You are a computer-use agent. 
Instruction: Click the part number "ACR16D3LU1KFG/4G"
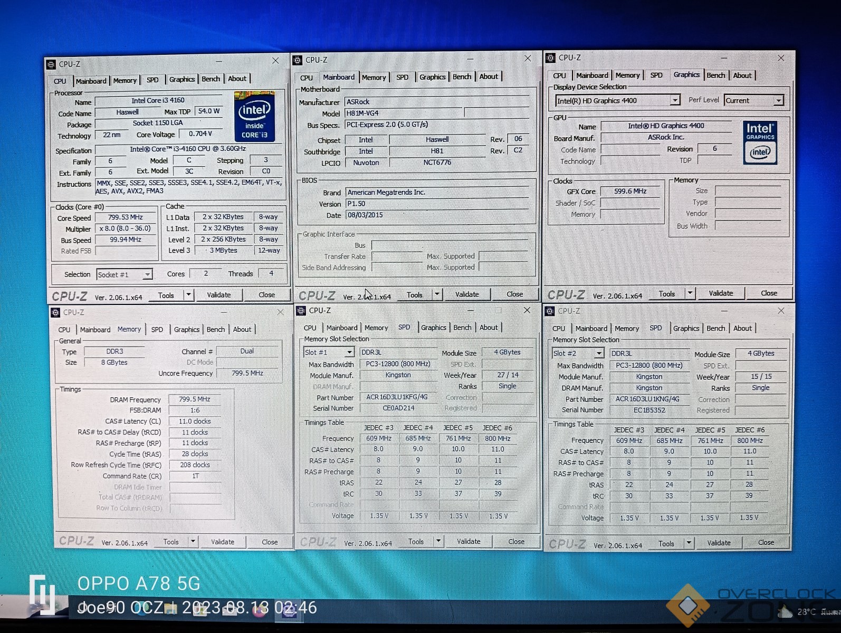click(397, 397)
